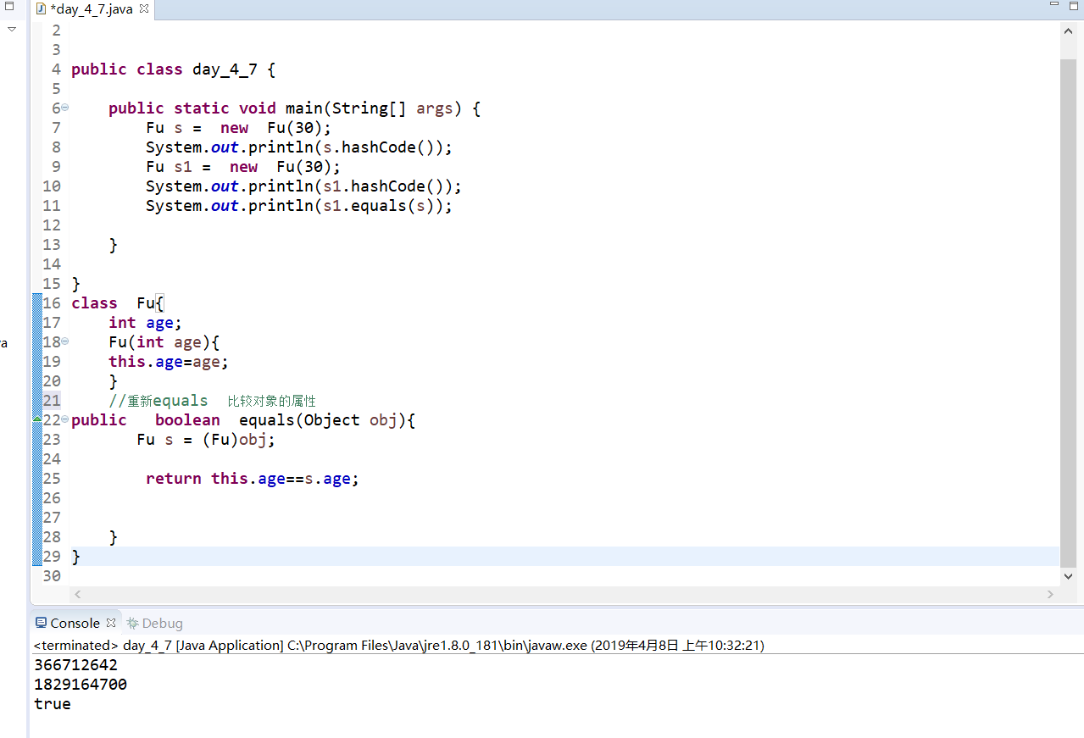The width and height of the screenshot is (1084, 738).
Task: Click 'System.out.println(s.hashCode());' statement
Action: pyautogui.click(x=299, y=147)
